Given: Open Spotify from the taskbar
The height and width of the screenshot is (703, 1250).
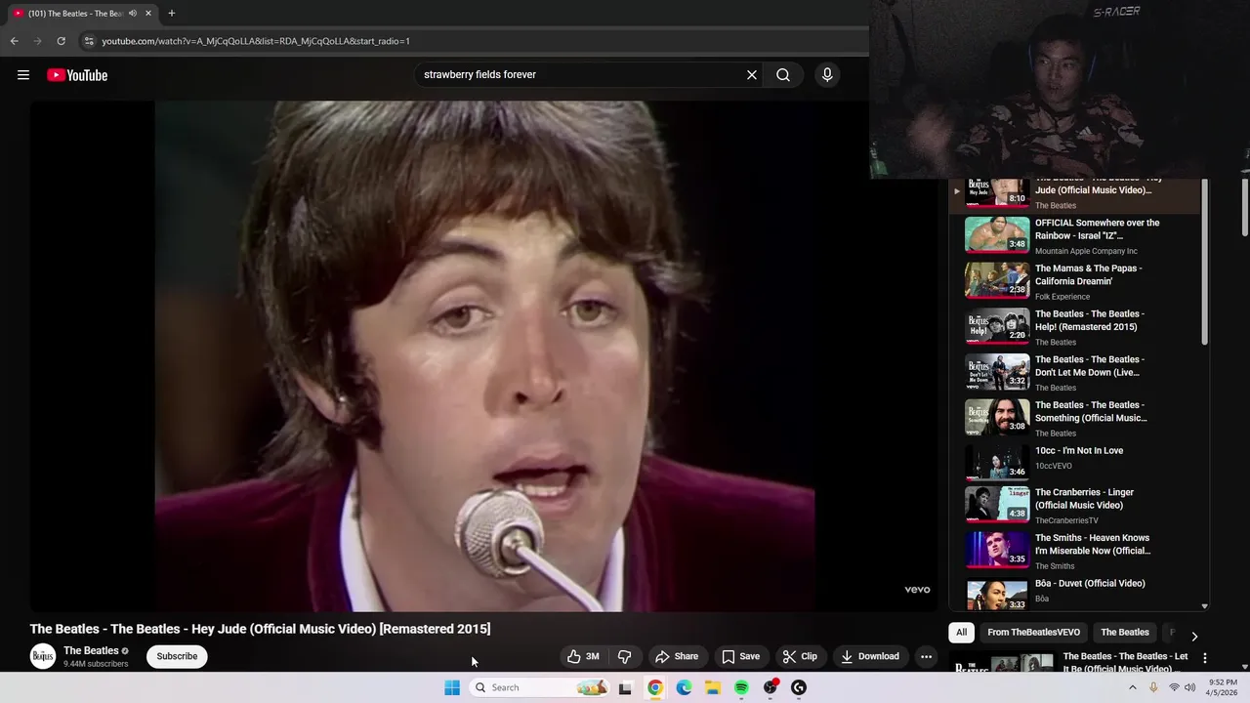Looking at the screenshot, I should click(741, 687).
